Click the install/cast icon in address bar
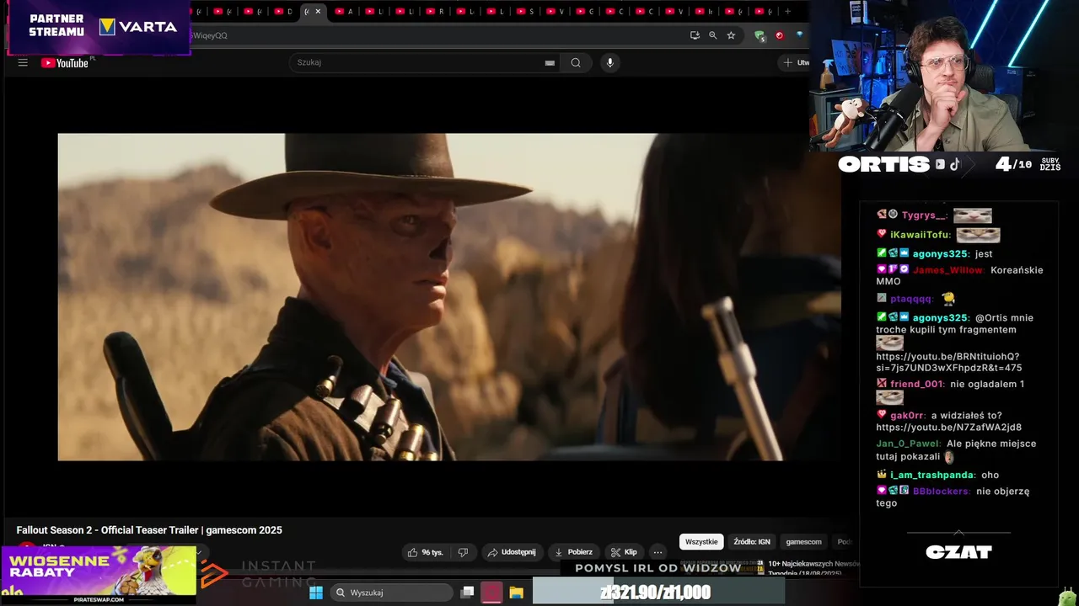 click(695, 35)
